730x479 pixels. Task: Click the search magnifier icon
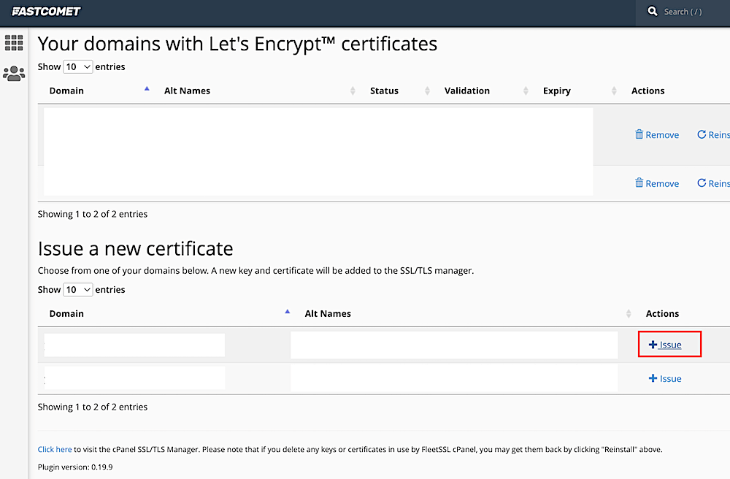pyautogui.click(x=652, y=11)
